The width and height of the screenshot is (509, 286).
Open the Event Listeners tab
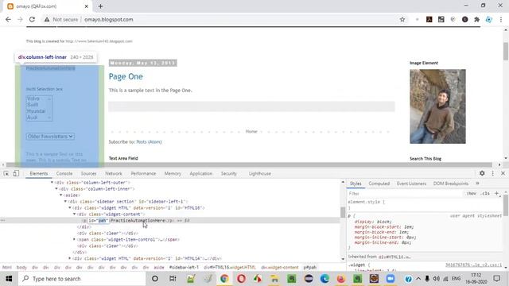[411, 184]
